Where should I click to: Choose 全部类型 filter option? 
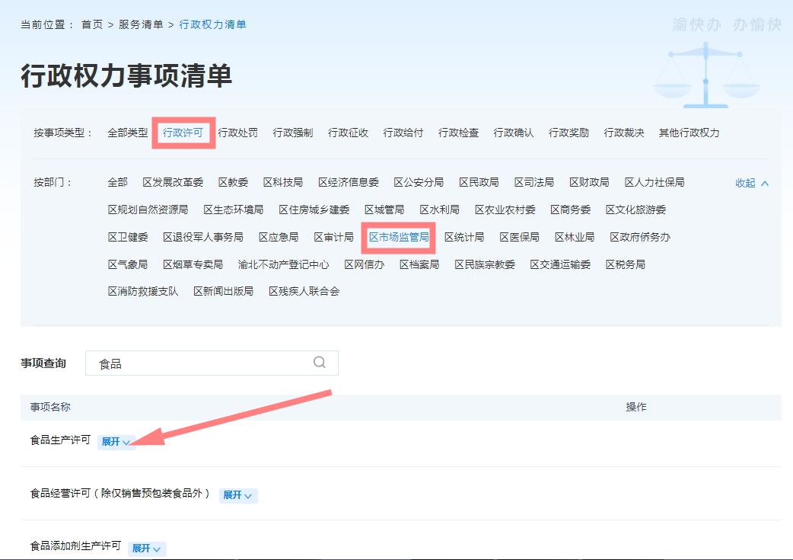coord(127,133)
